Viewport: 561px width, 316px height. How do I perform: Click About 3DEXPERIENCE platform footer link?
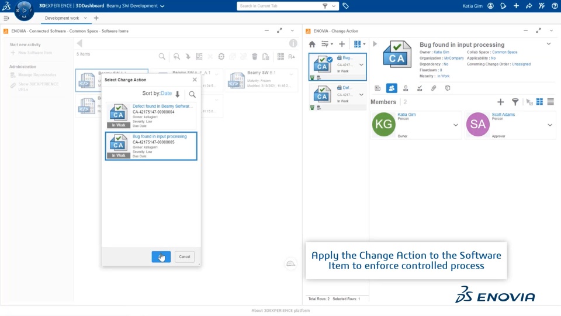coord(280,311)
